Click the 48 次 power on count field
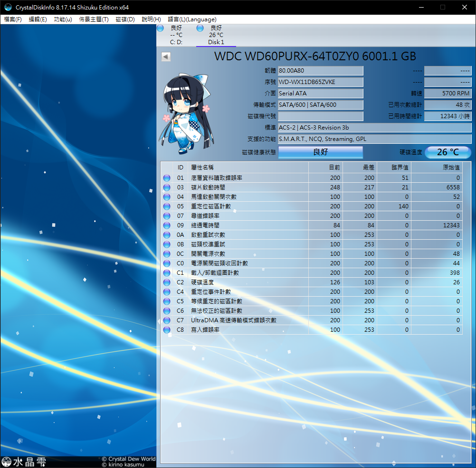This screenshot has width=476, height=468. pyautogui.click(x=448, y=105)
